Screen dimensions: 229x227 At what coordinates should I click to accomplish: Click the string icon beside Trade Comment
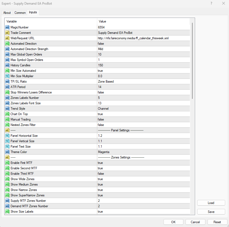click(7, 33)
